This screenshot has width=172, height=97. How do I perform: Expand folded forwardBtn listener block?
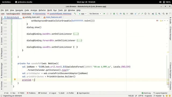click(79, 40)
